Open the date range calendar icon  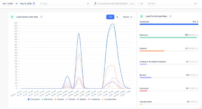point(34,4)
